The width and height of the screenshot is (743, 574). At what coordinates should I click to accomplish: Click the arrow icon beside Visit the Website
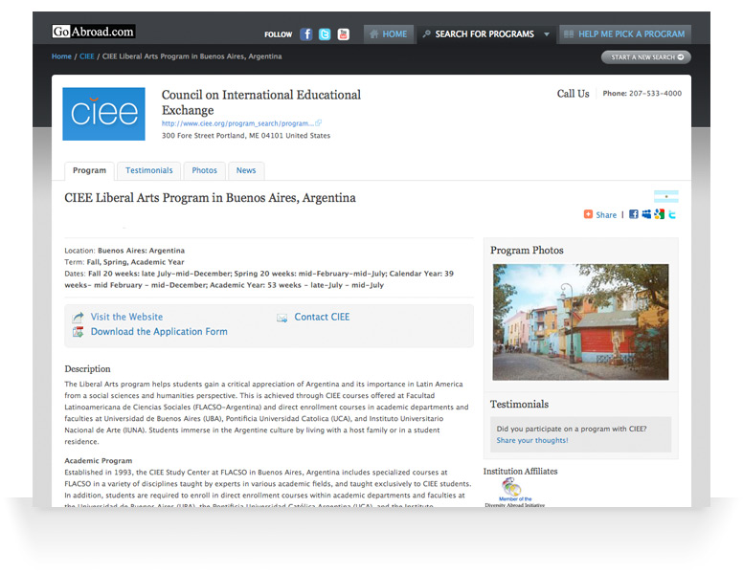click(x=79, y=317)
